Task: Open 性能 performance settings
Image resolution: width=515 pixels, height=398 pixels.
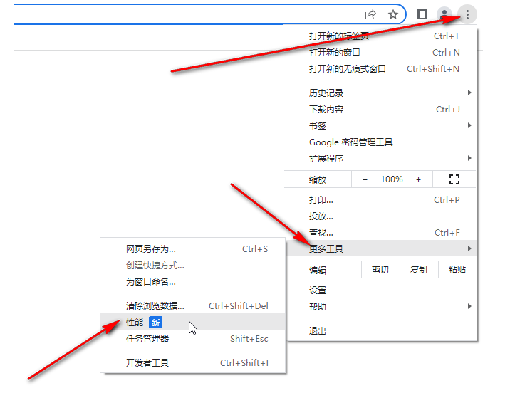Action: 193,322
